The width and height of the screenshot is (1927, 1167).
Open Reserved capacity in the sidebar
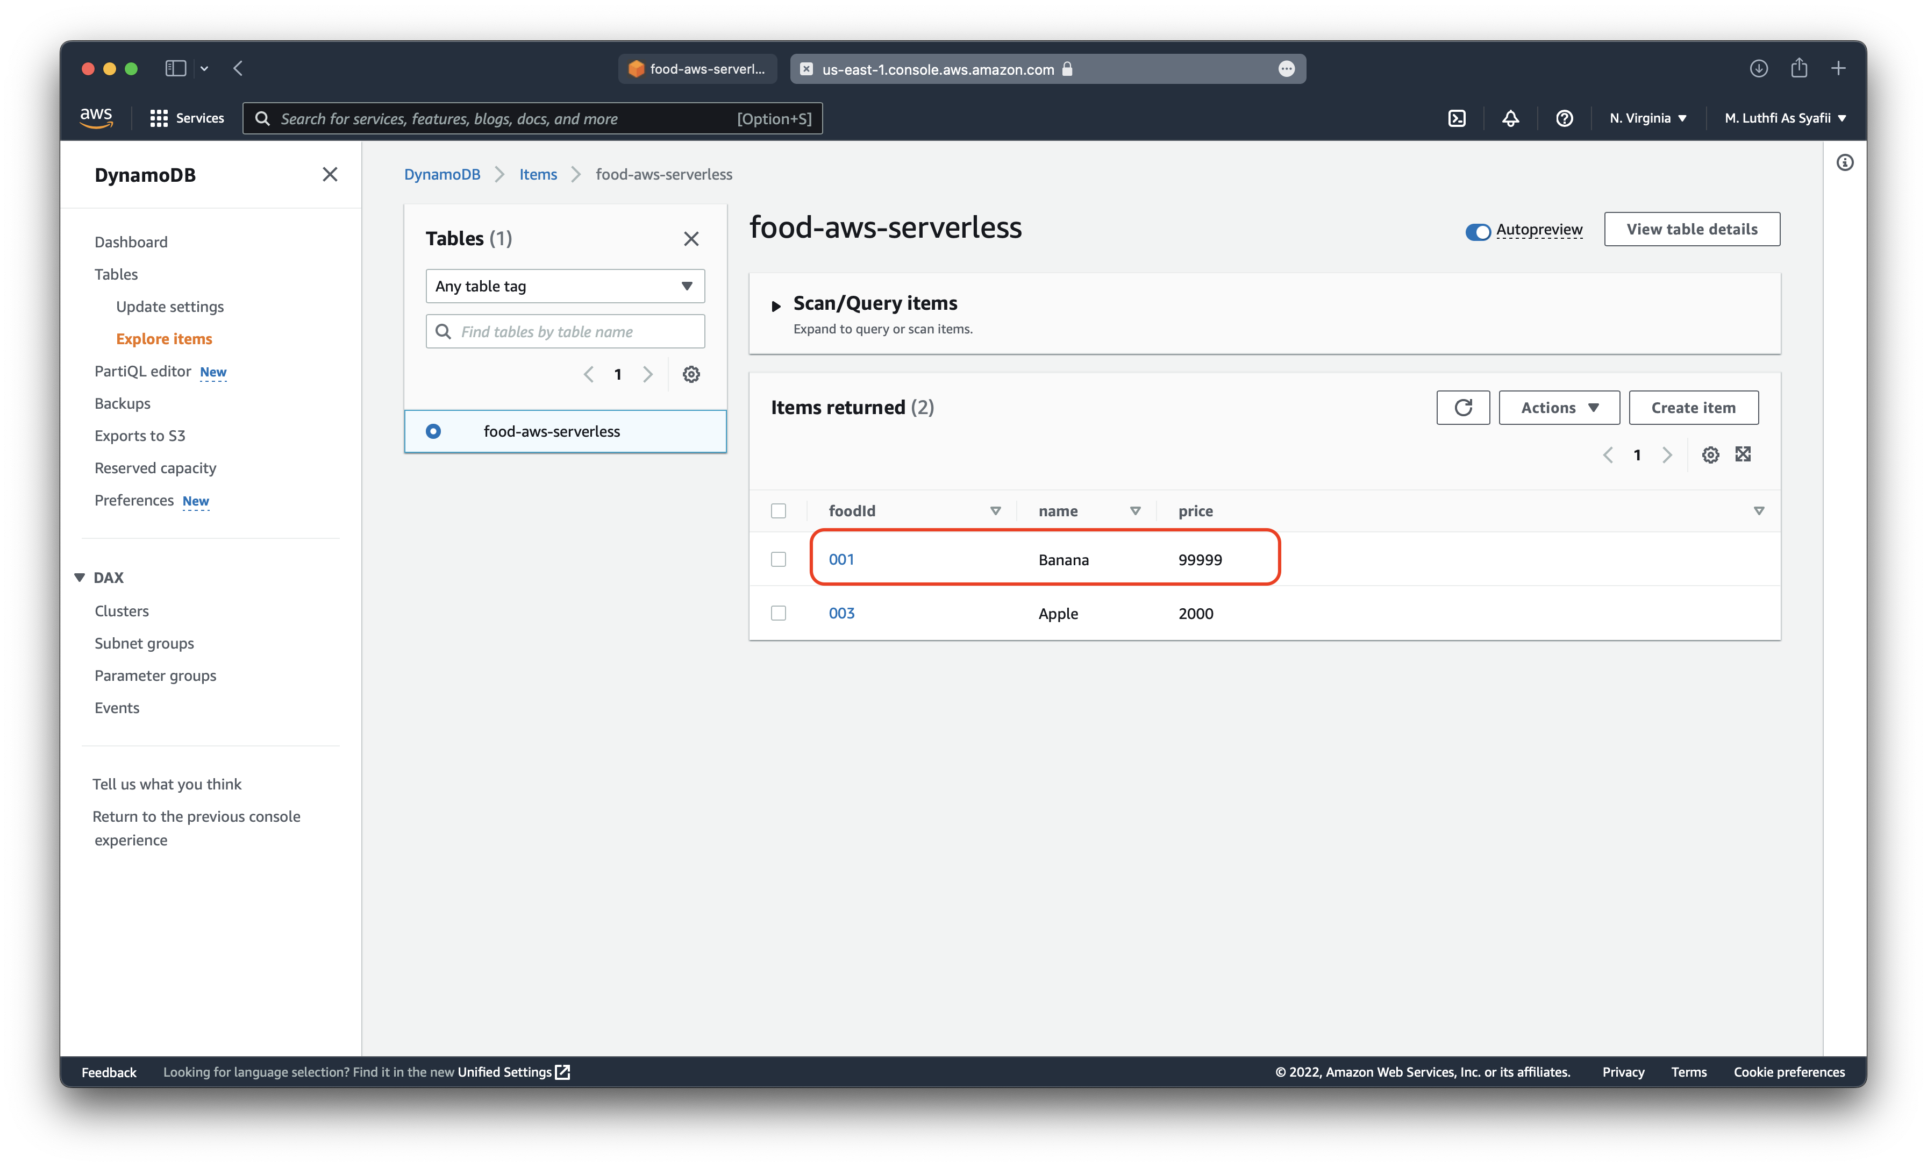pyautogui.click(x=155, y=468)
